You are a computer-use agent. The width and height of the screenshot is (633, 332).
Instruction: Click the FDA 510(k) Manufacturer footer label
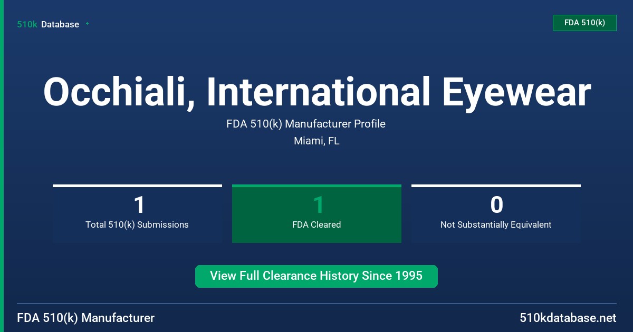click(x=86, y=318)
